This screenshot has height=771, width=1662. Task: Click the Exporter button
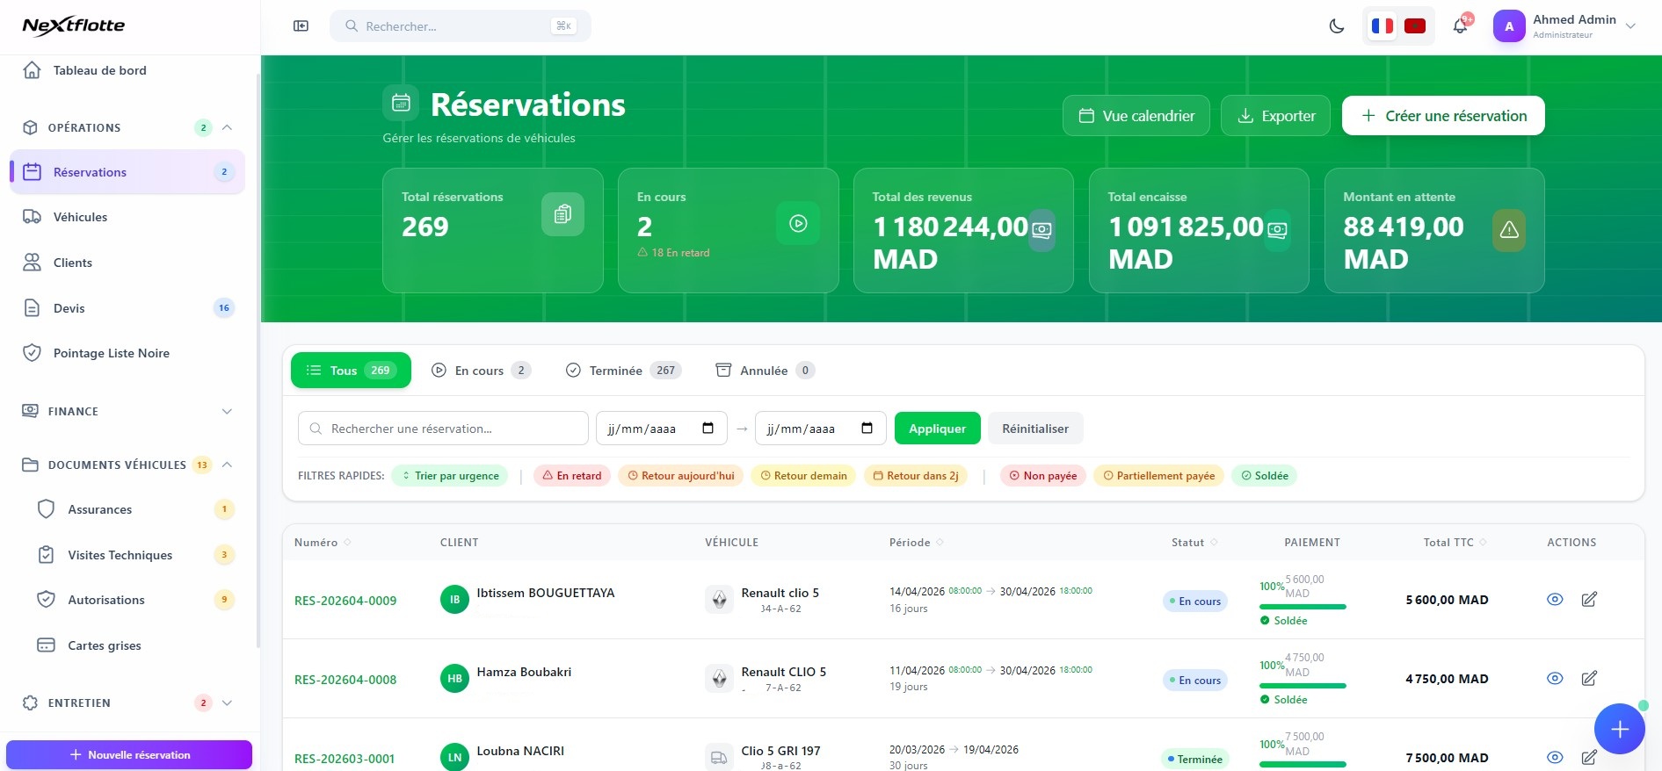[x=1275, y=116]
